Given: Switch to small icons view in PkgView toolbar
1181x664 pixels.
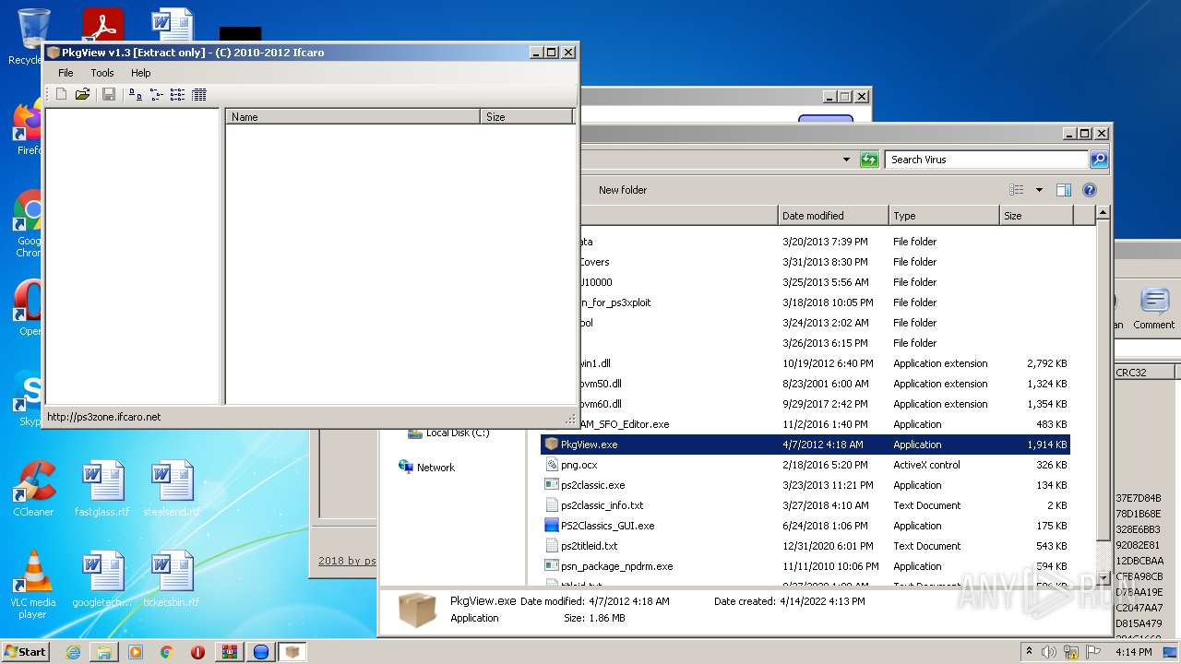Looking at the screenshot, I should point(157,94).
